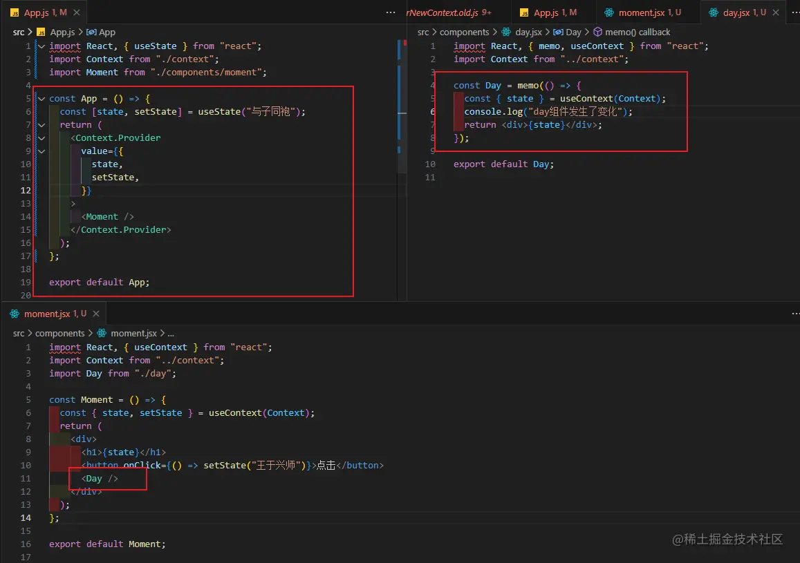Click memo() callback breadcrumb
The width and height of the screenshot is (800, 563).
(x=638, y=32)
